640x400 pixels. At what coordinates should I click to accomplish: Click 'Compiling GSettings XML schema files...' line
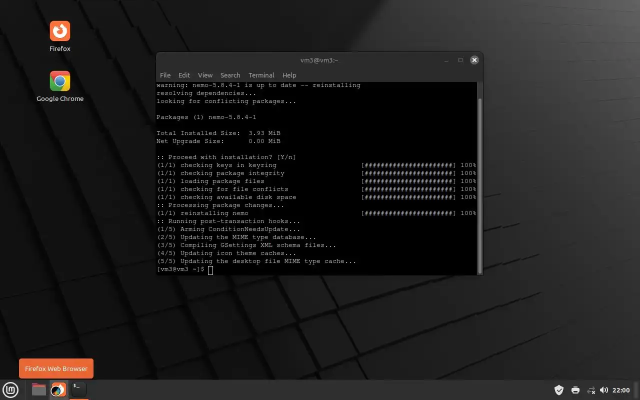pos(246,245)
